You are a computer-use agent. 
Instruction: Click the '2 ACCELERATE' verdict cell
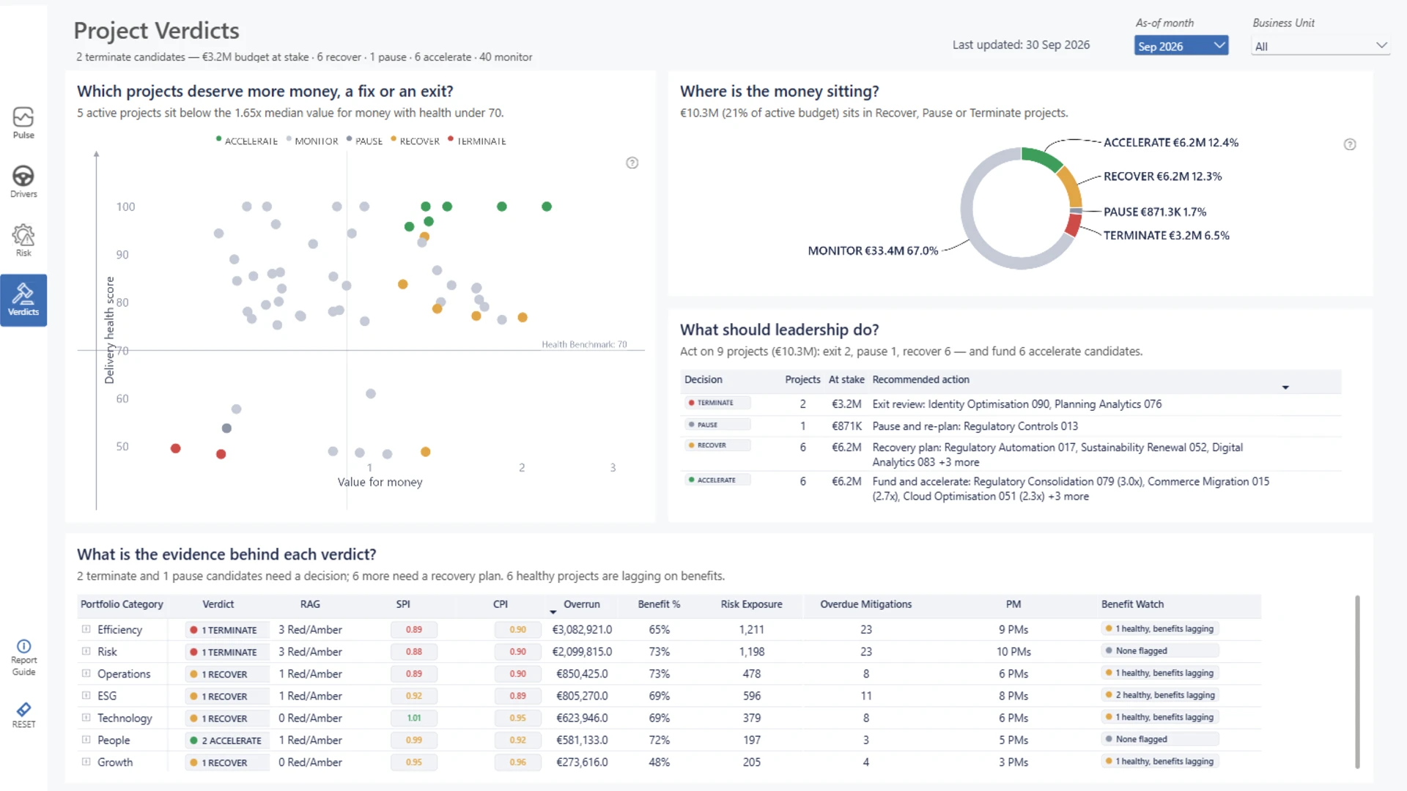(226, 740)
